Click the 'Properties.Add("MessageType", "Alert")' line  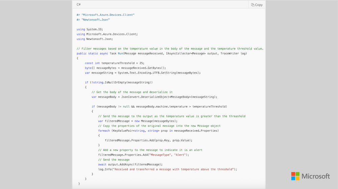144,155
